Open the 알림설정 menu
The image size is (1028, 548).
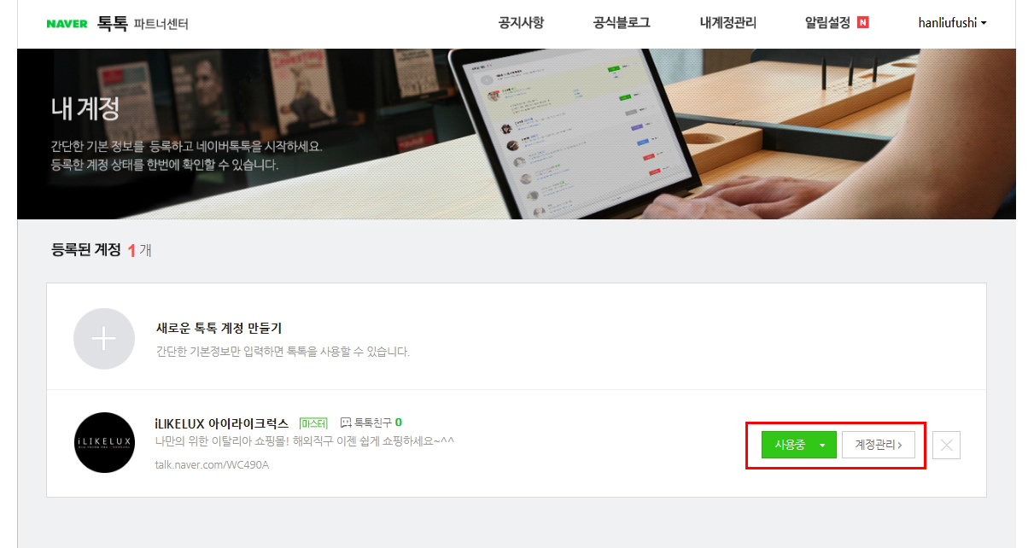coord(827,23)
